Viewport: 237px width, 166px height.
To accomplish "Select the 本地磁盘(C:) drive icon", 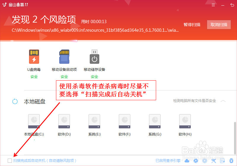I will tap(34, 121).
